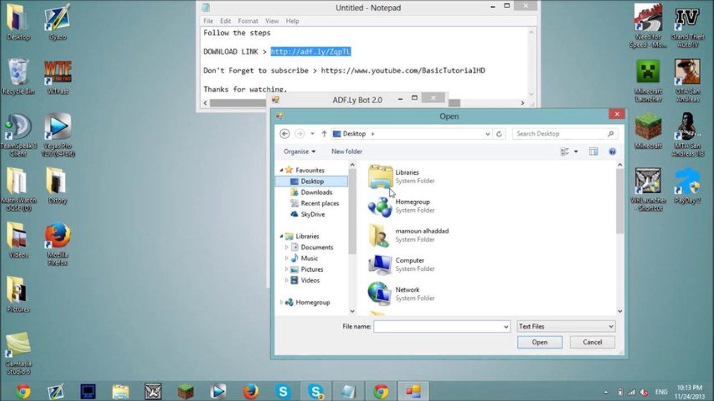Click the Open button in dialog
The image size is (714, 401).
539,342
